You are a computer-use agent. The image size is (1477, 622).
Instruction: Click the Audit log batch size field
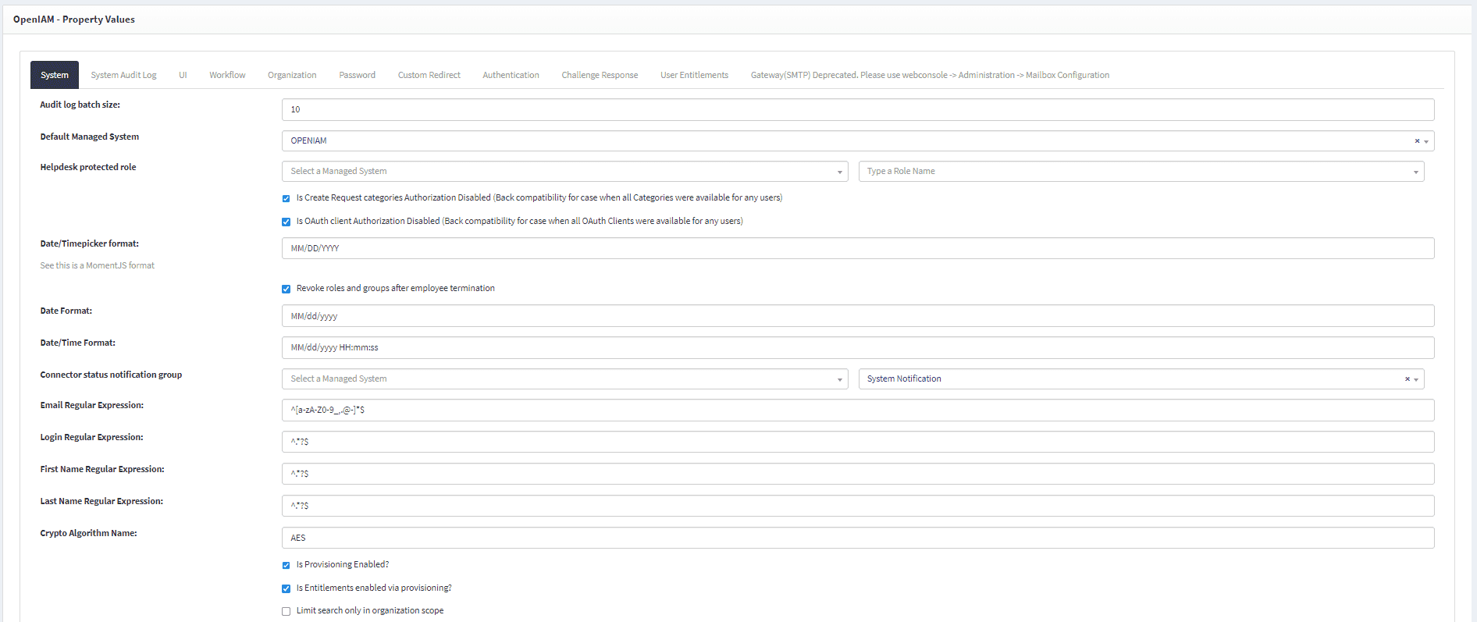(x=857, y=110)
